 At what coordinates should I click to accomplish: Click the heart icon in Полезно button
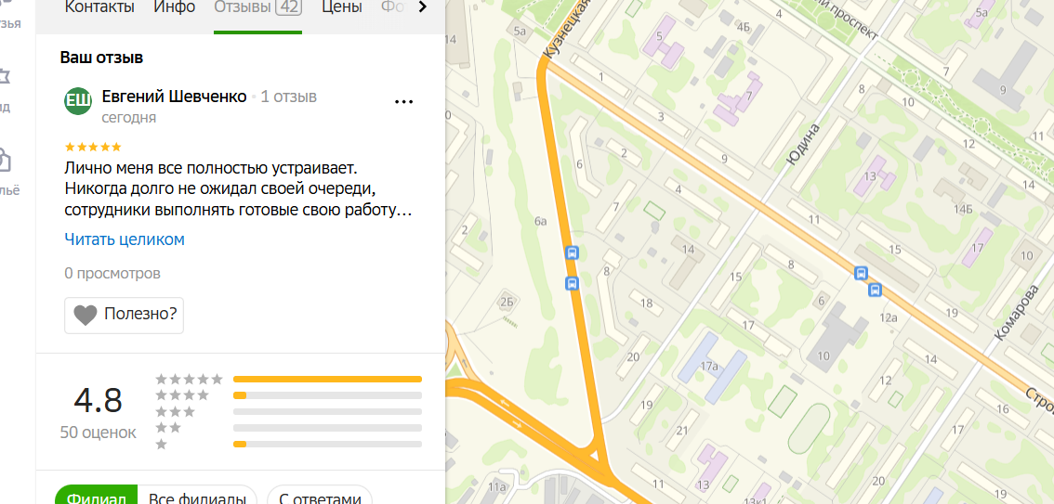click(x=86, y=315)
